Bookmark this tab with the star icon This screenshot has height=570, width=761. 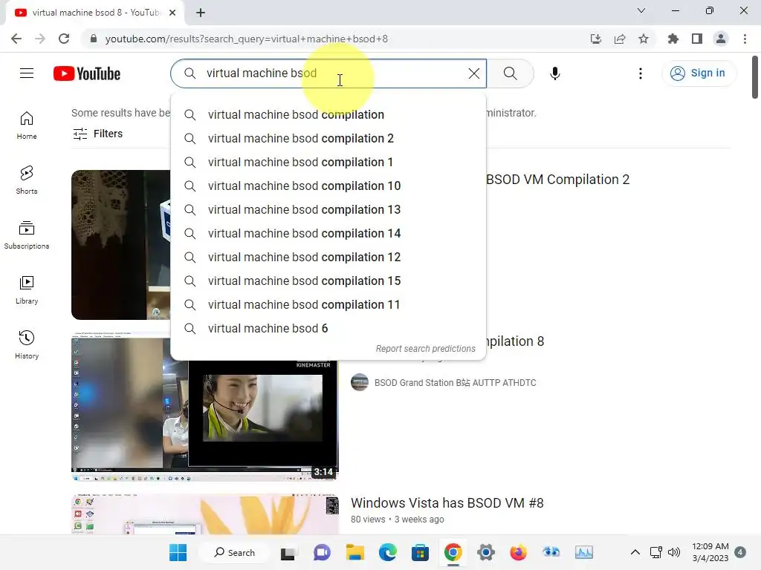pos(644,39)
